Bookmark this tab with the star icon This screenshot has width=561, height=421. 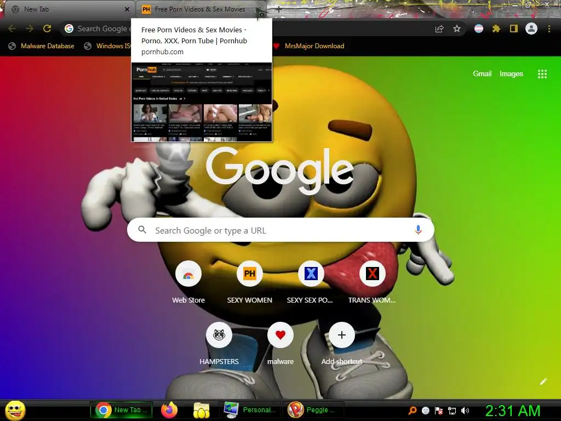(x=457, y=29)
